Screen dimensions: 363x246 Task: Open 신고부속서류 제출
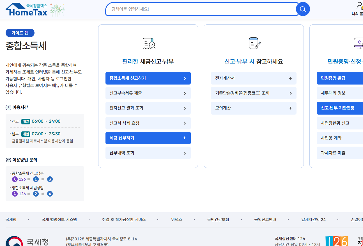click(148, 93)
